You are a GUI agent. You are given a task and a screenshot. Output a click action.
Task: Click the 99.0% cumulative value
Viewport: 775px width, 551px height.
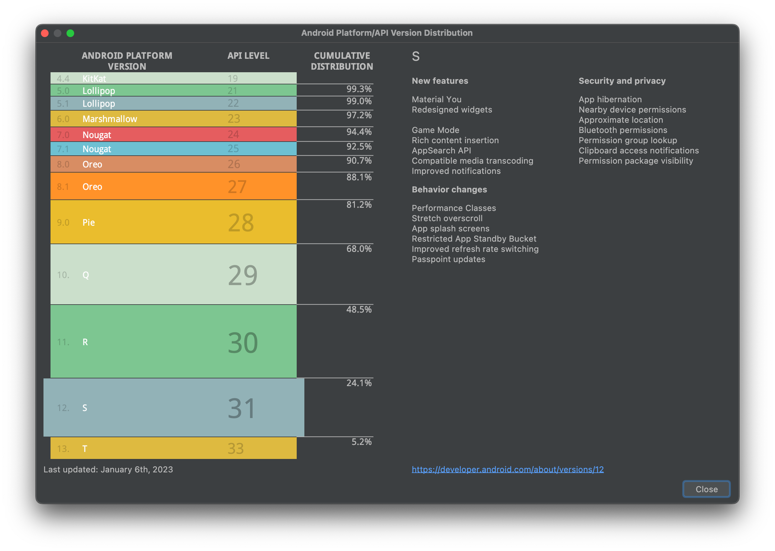[x=359, y=101]
